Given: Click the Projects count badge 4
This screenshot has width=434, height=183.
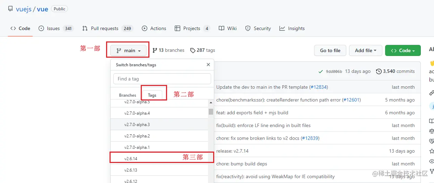Looking at the screenshot, I should tap(207, 28).
